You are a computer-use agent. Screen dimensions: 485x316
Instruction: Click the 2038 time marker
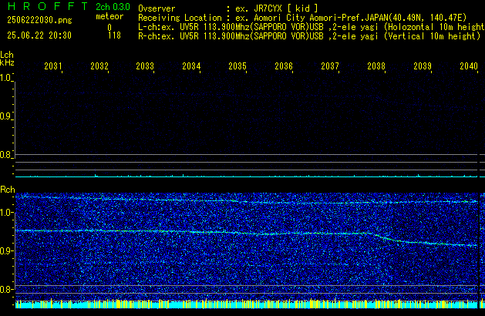pyautogui.click(x=376, y=66)
